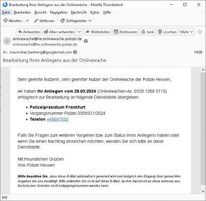Click the recipient contact icon next to googlemail address
Viewport: 206px width, 201px height.
(75, 52)
